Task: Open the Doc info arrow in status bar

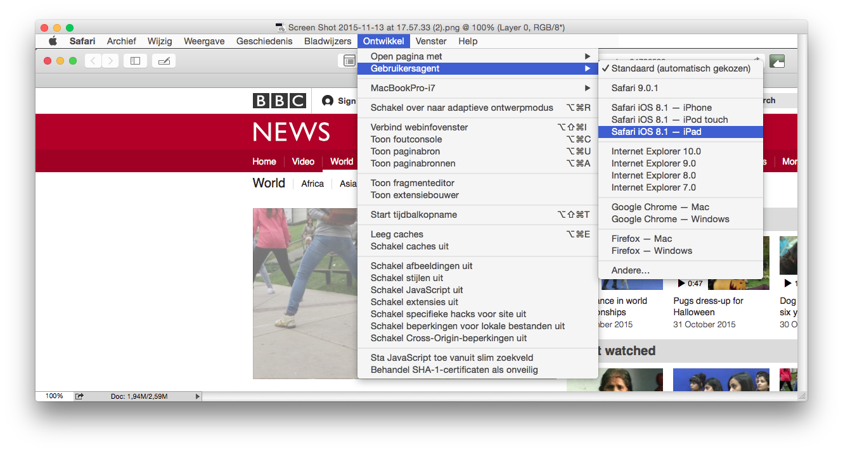Action: pyautogui.click(x=197, y=396)
